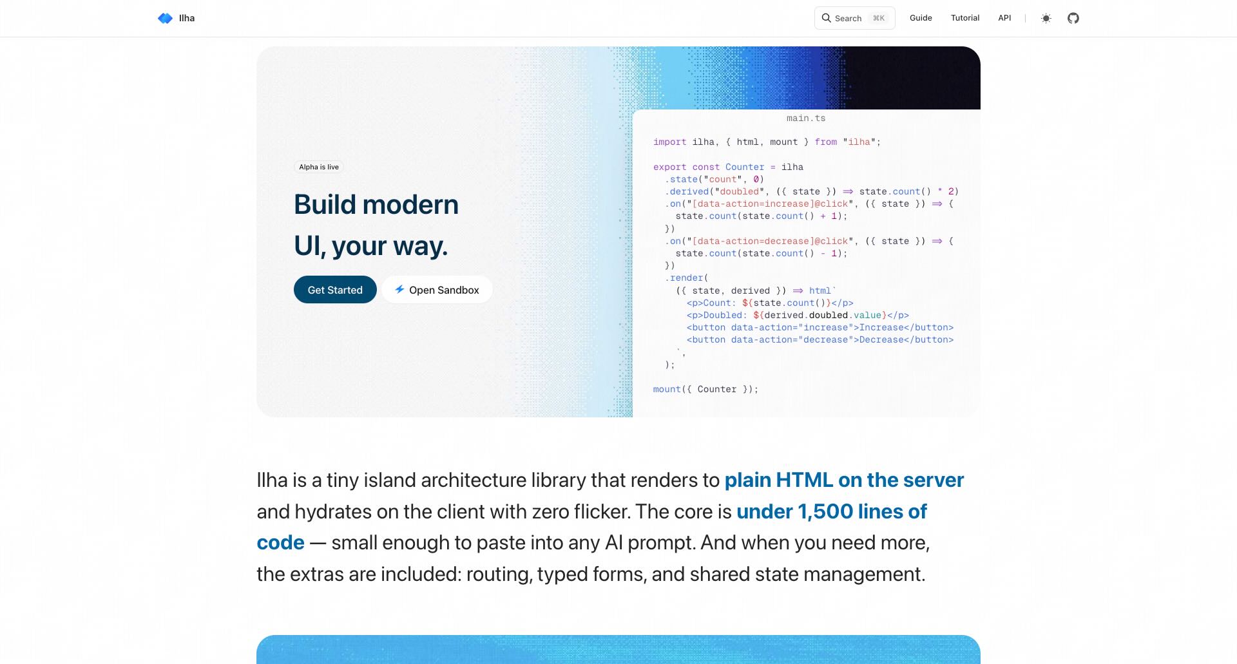
Task: Focus the Search box in header
Action: 849,18
